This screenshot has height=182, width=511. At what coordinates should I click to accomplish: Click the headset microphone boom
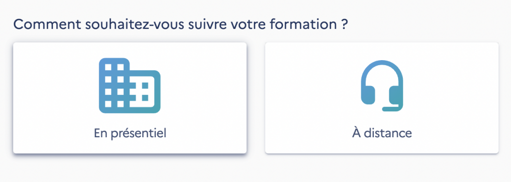pyautogui.click(x=393, y=108)
